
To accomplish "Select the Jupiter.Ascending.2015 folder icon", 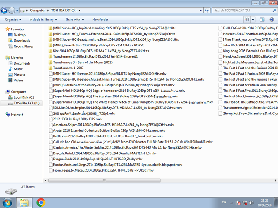I will 50,28.
